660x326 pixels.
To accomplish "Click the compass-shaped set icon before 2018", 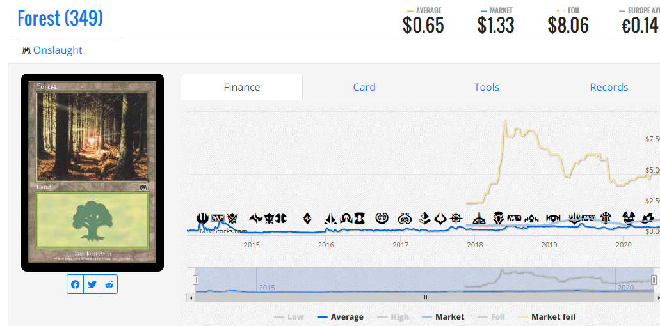I will (456, 219).
